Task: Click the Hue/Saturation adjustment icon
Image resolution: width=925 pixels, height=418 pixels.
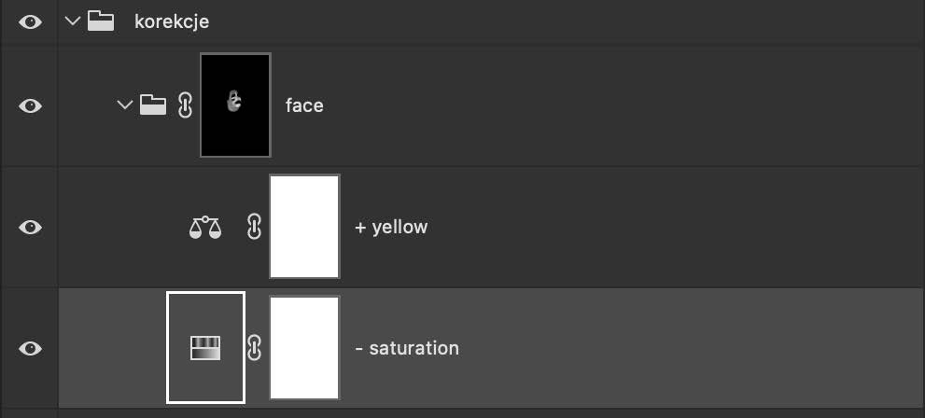Action: pos(205,348)
